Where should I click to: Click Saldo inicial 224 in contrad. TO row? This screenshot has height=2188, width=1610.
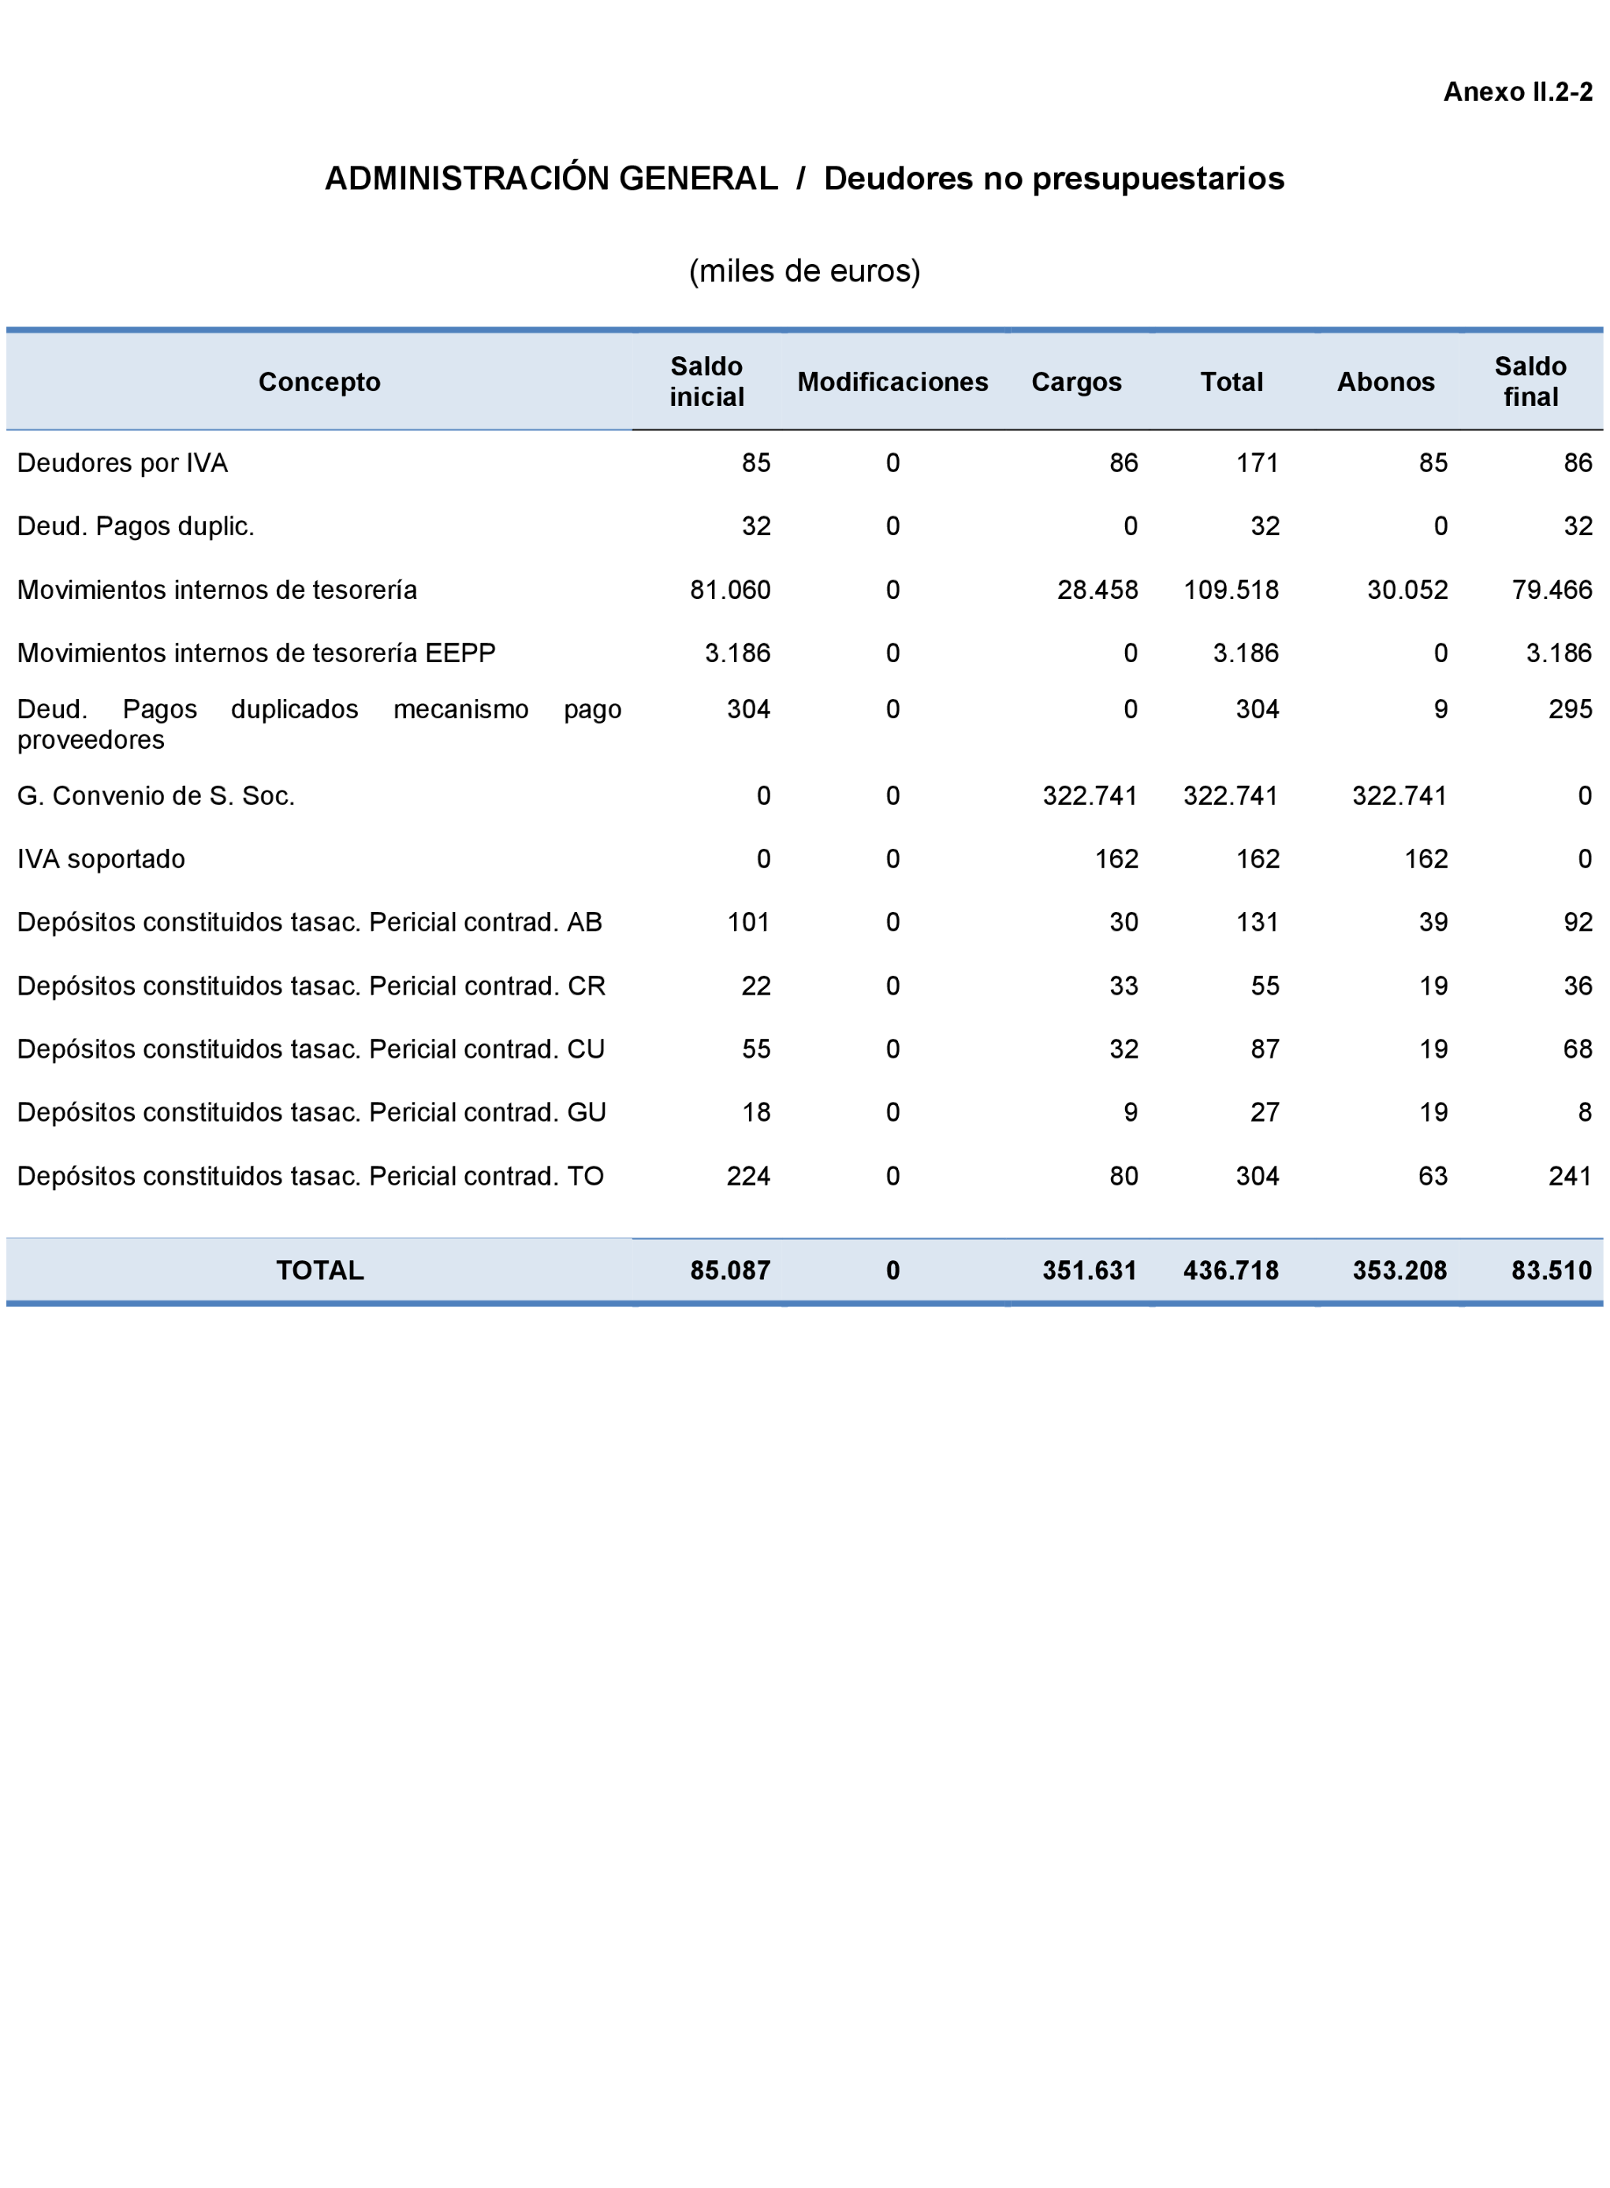point(748,1176)
